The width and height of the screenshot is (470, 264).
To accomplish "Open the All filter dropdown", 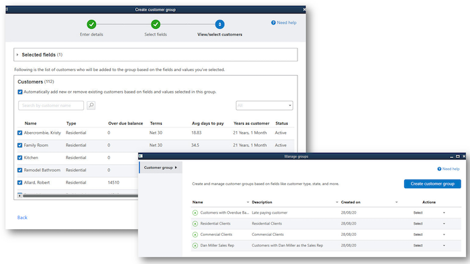I will [265, 105].
